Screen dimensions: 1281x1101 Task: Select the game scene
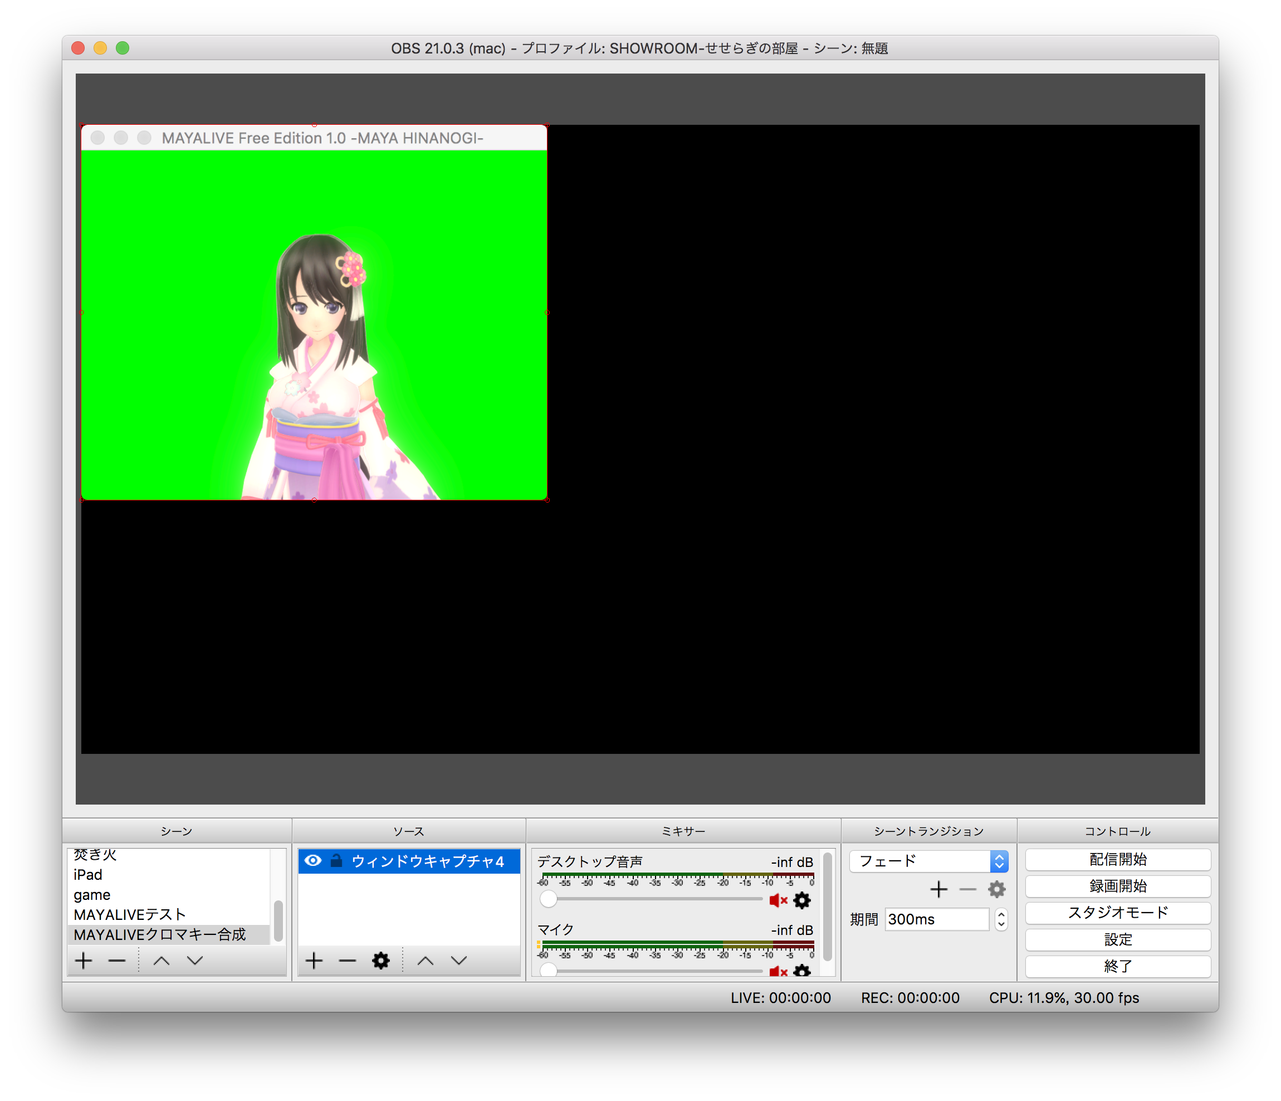coord(168,894)
